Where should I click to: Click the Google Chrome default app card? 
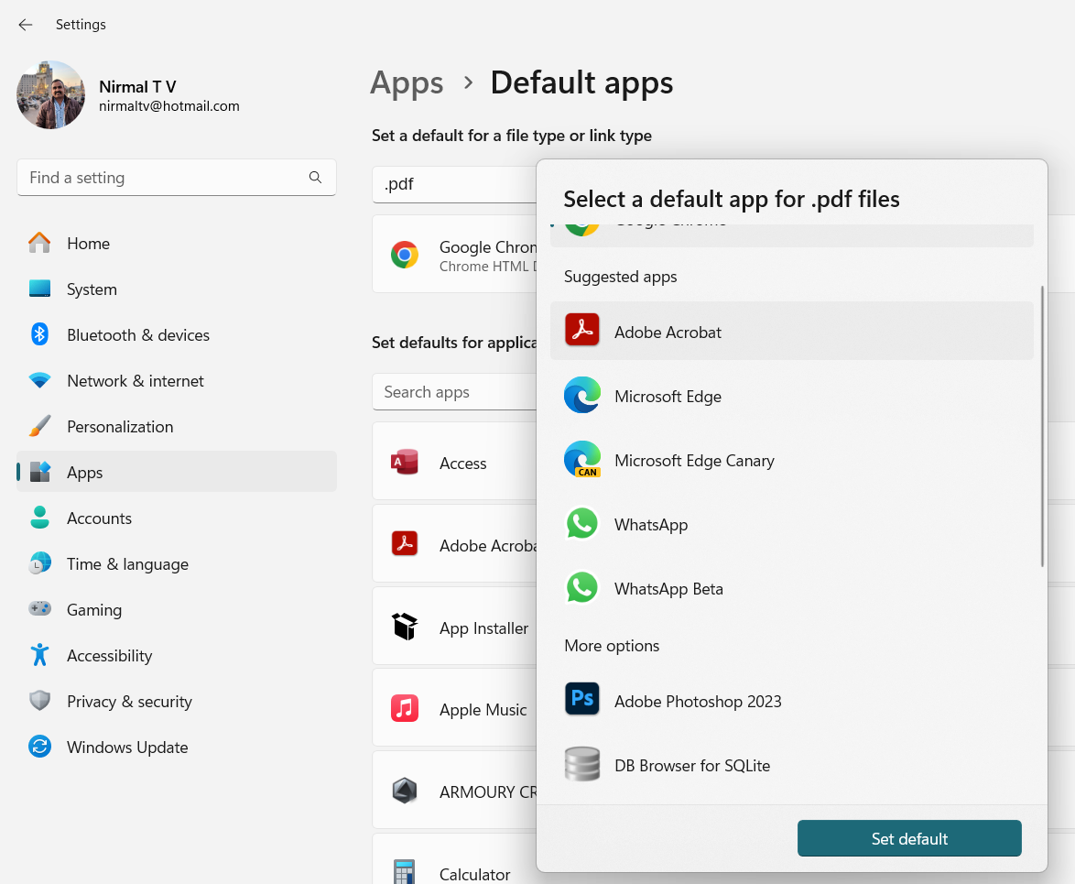[x=454, y=255]
